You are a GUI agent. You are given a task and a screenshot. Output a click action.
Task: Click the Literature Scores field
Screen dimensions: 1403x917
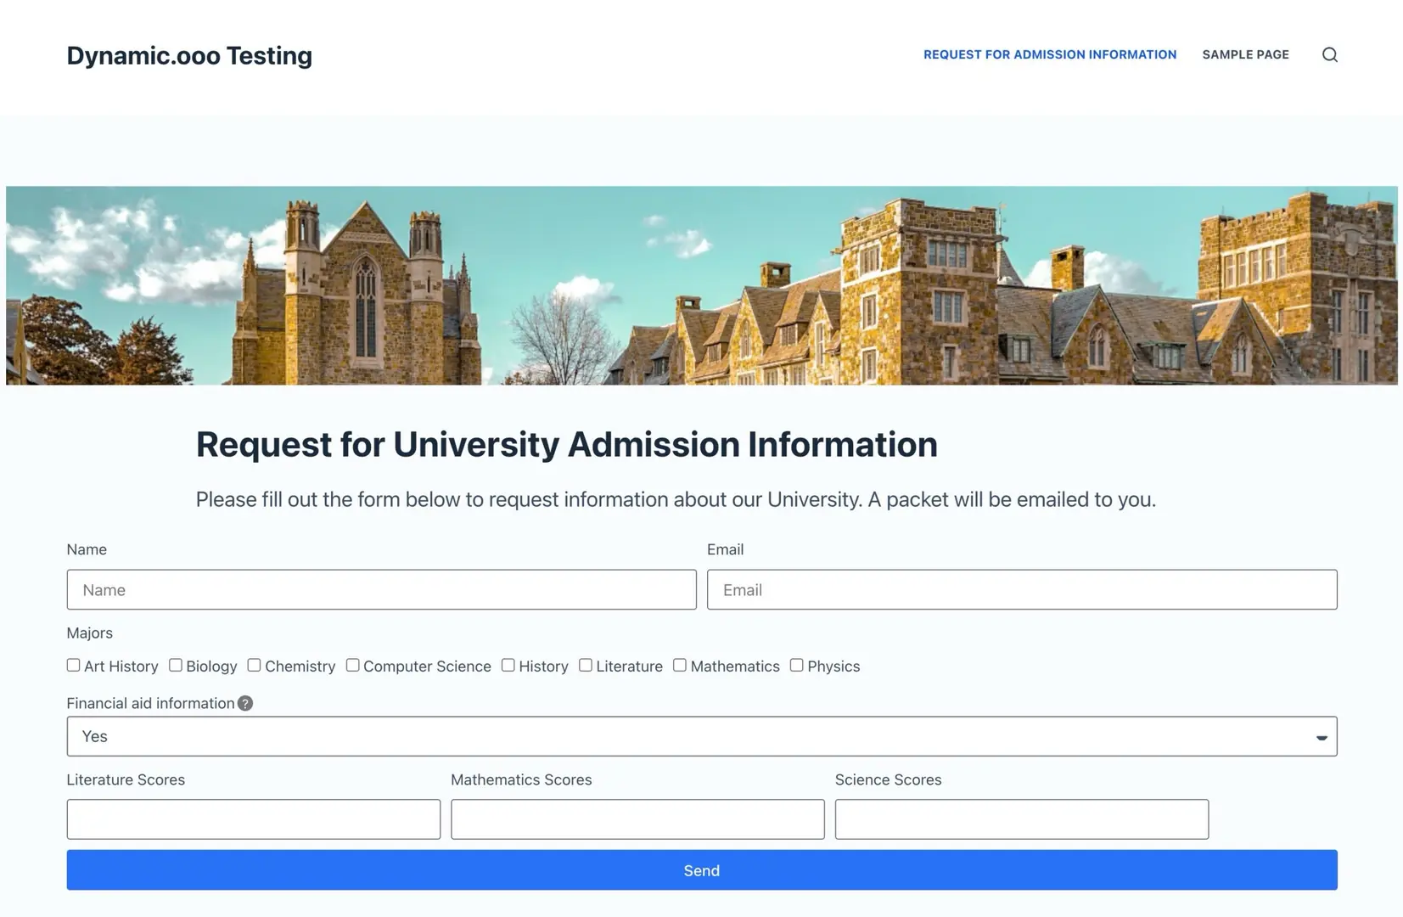[x=253, y=819]
